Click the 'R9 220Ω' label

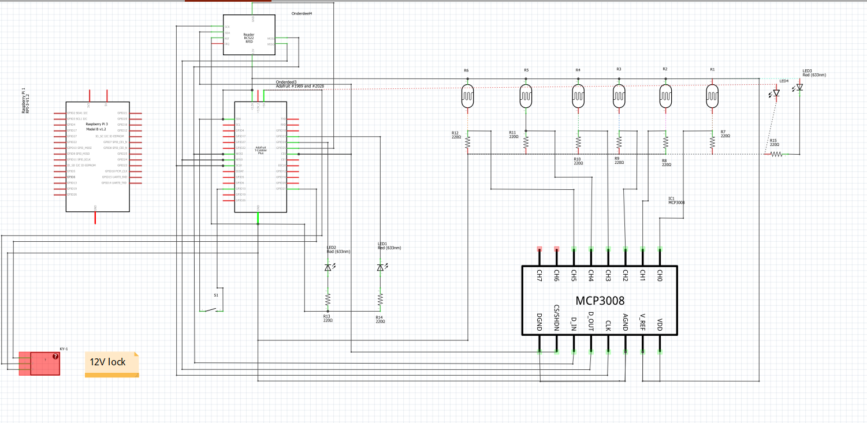pyautogui.click(x=619, y=160)
